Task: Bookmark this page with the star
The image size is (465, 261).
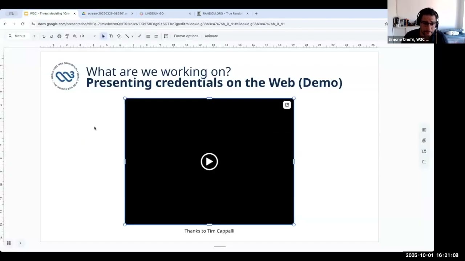Action: pos(386,24)
